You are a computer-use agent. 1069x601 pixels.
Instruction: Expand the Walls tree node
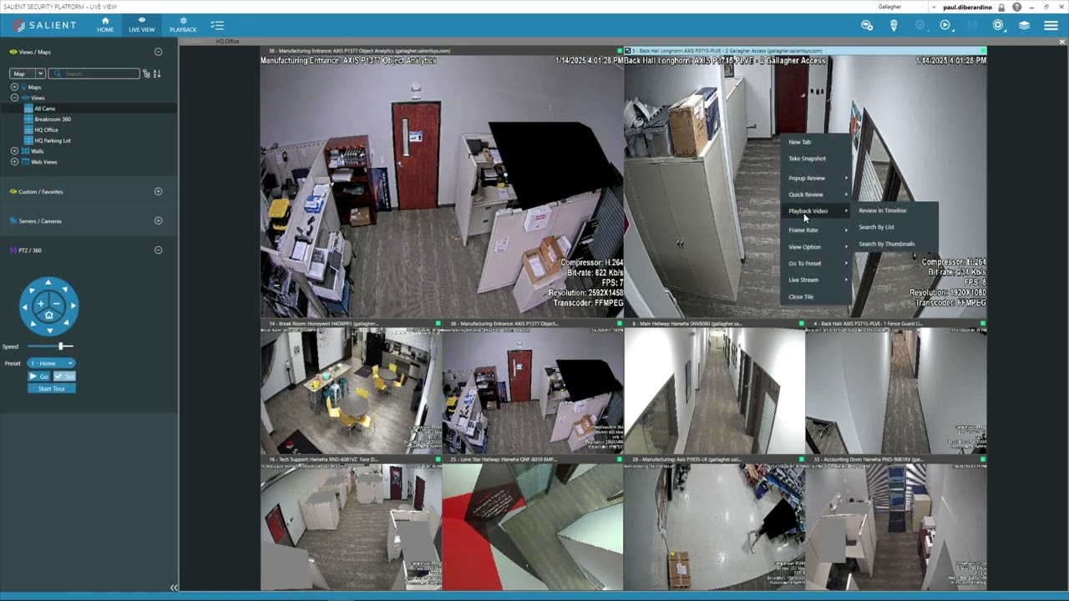coord(14,151)
